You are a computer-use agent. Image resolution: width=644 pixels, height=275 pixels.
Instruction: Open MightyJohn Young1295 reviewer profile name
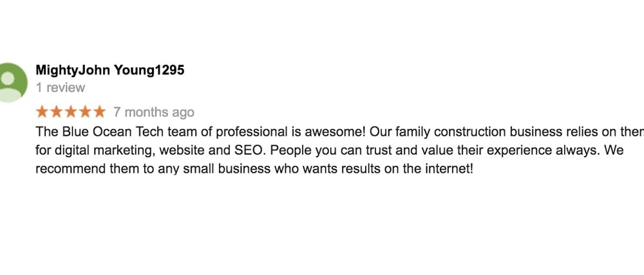[x=110, y=71]
